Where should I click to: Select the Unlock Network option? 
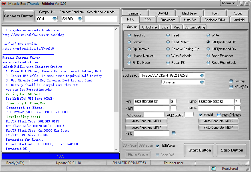(141, 56)
